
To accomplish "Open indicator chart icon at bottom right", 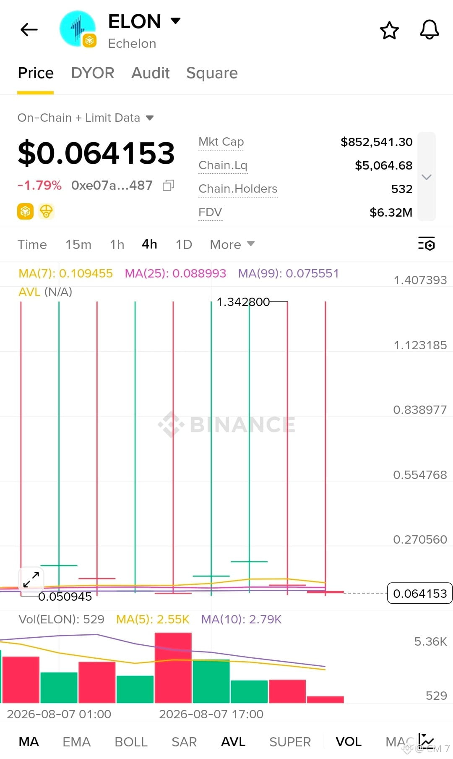I will [x=426, y=741].
